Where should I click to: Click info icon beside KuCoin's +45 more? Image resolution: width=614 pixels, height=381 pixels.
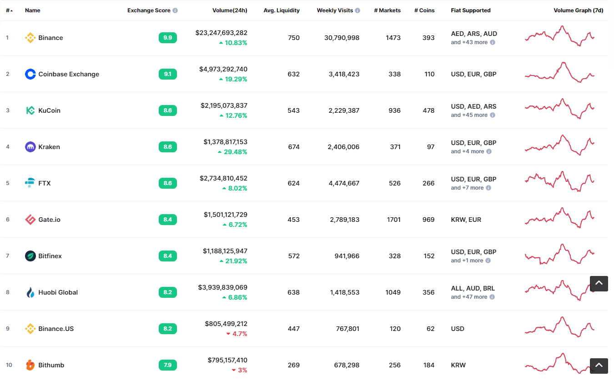coord(493,115)
